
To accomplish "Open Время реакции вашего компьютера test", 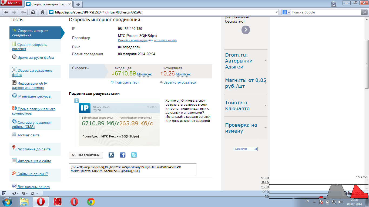I will pyautogui.click(x=34, y=111).
